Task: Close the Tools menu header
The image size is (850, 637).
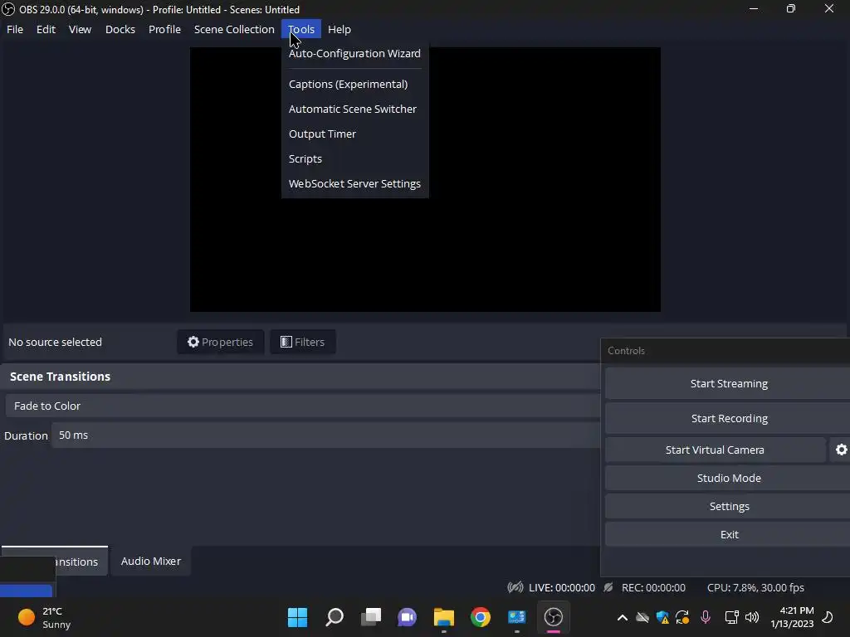Action: pos(300,29)
